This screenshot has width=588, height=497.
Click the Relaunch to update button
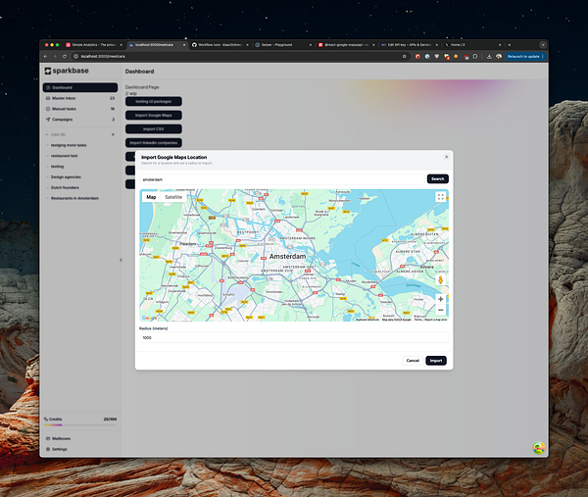[x=525, y=56]
